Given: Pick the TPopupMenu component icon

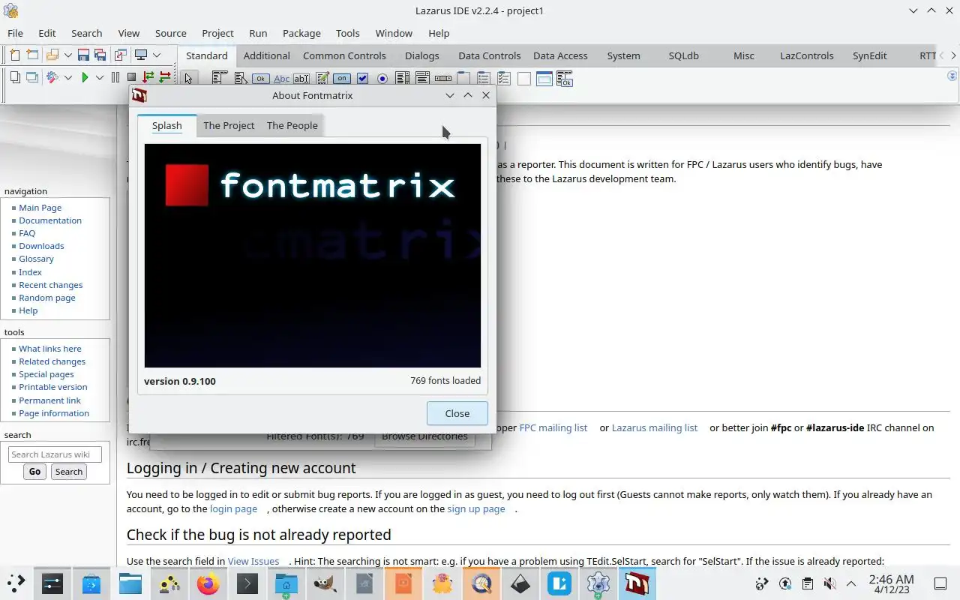Looking at the screenshot, I should [x=240, y=78].
